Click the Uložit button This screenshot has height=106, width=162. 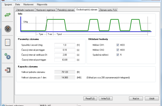coord(152,98)
